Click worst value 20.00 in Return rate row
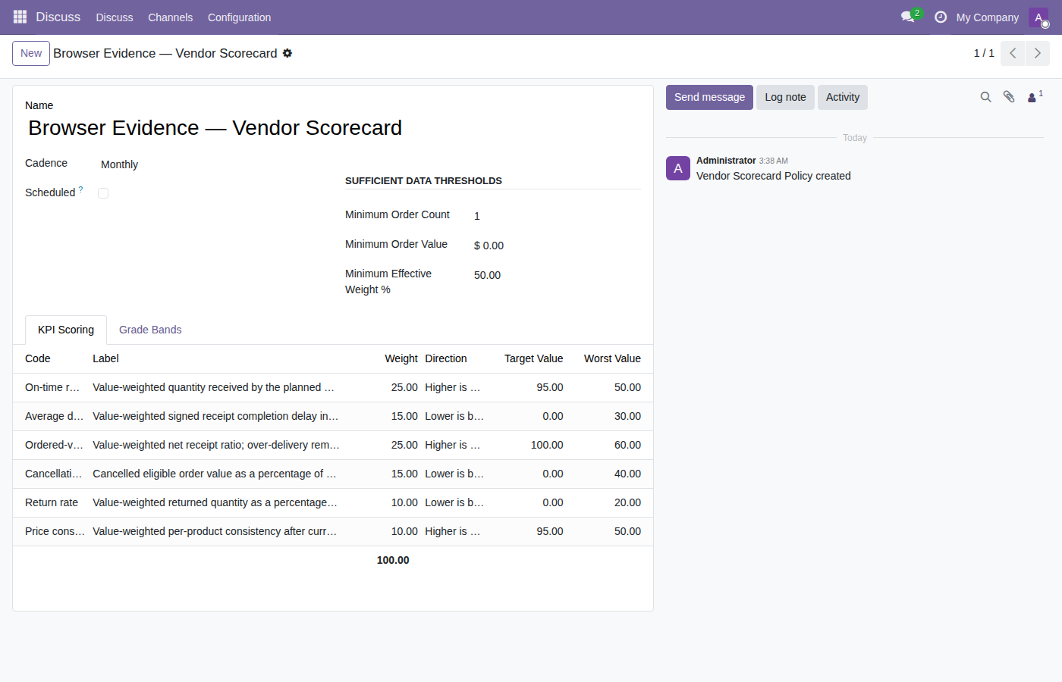 pyautogui.click(x=627, y=502)
